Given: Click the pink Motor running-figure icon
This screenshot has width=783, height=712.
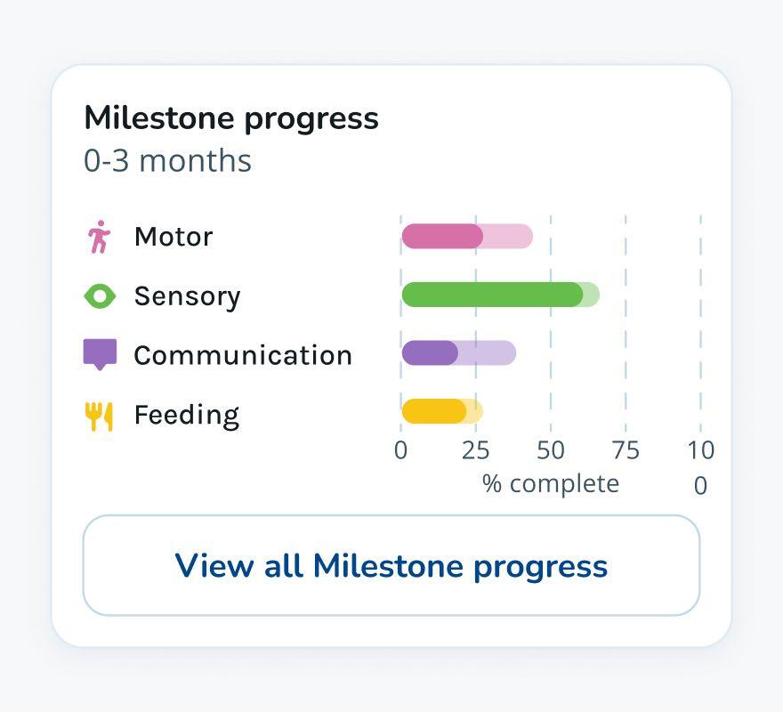Looking at the screenshot, I should (x=99, y=237).
